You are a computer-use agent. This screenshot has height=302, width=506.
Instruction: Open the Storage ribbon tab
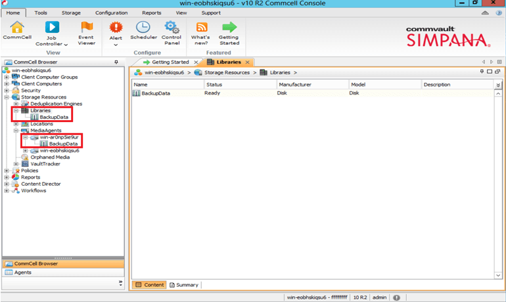point(71,12)
